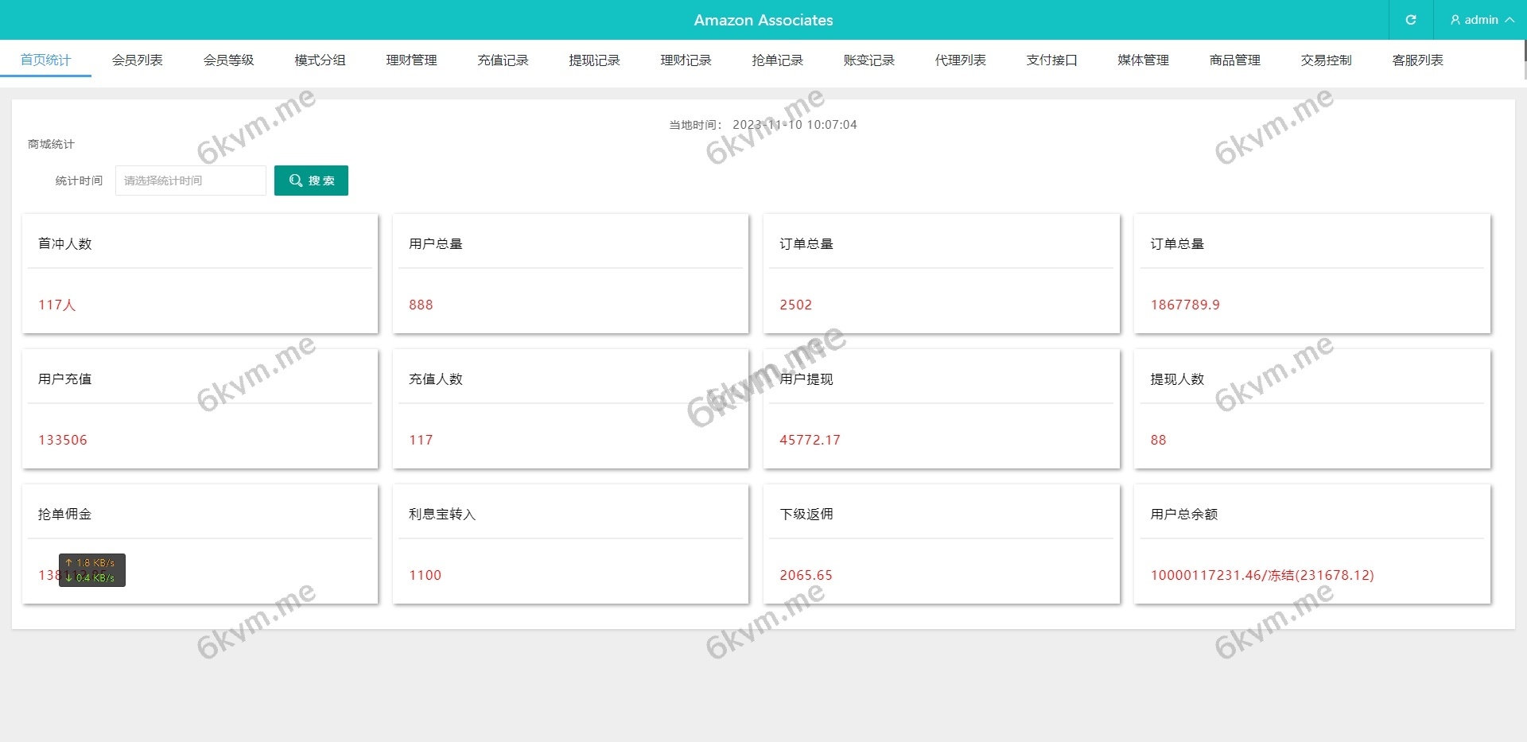The height and width of the screenshot is (742, 1527).
Task: Go to the 交易控制 tab
Action: [1326, 60]
